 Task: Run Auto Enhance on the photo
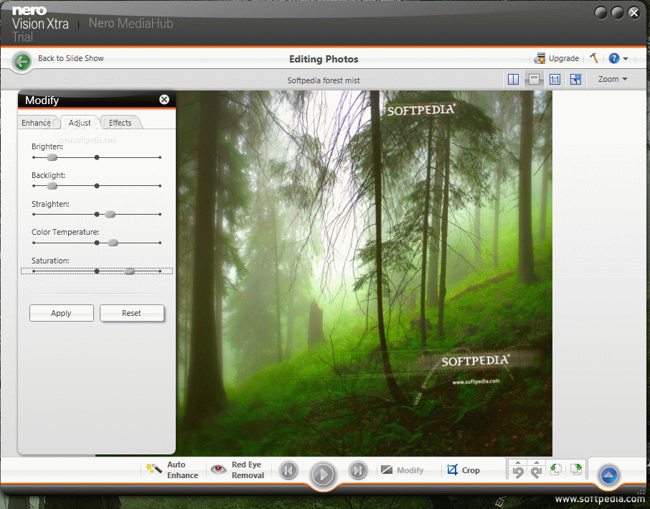(x=172, y=470)
